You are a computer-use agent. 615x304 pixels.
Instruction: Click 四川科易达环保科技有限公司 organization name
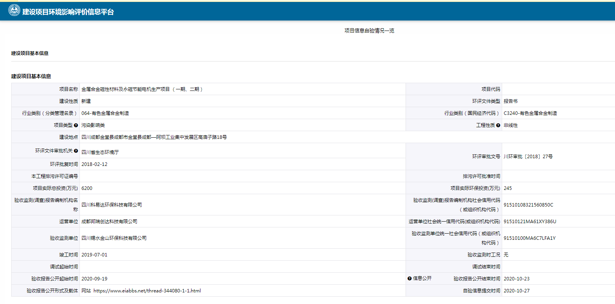(112, 205)
